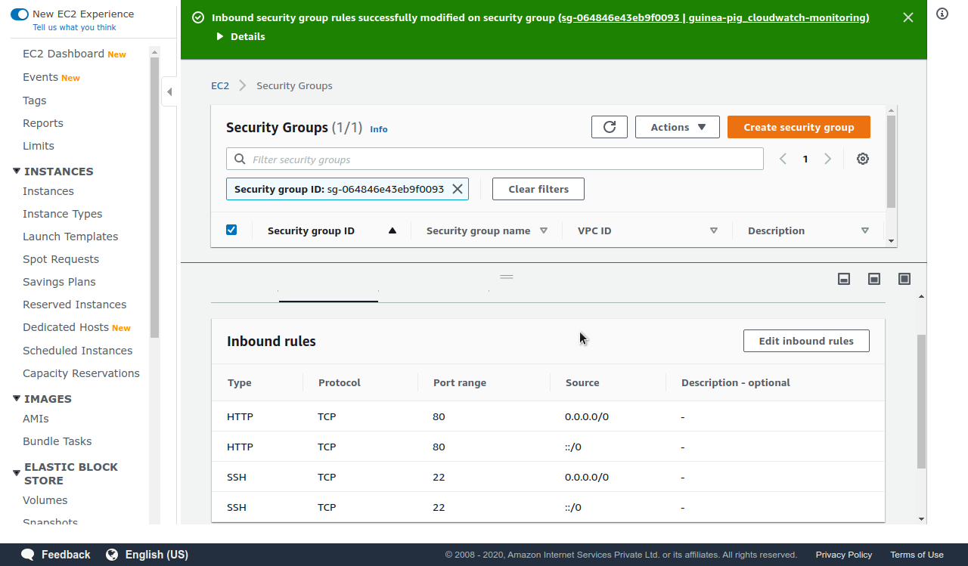Open the security group link in banner

click(x=714, y=17)
